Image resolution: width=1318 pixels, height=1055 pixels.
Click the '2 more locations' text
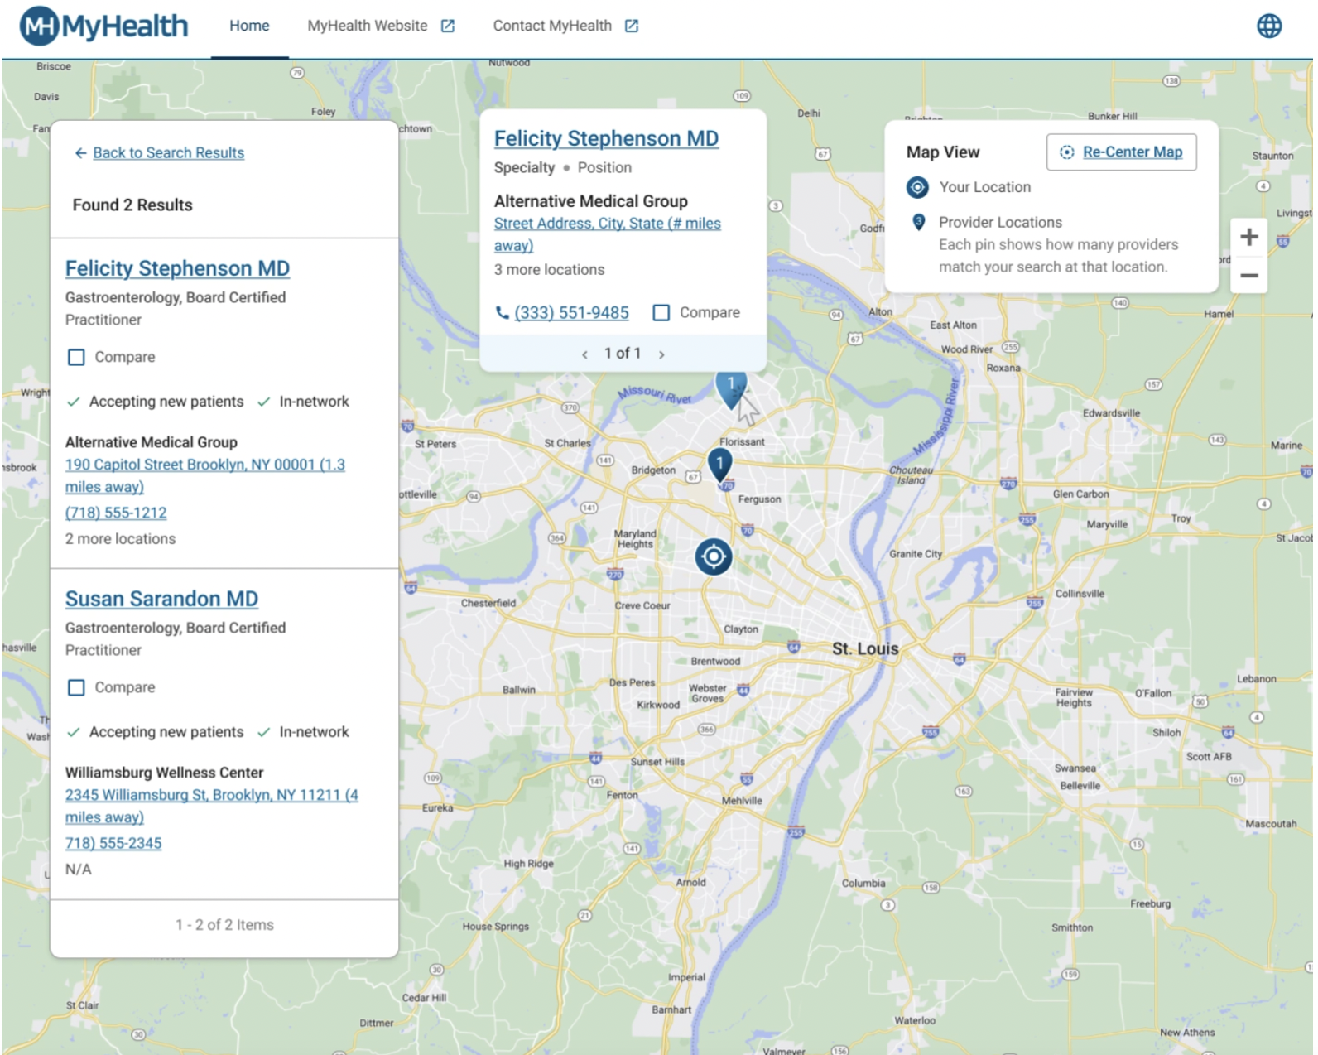120,539
